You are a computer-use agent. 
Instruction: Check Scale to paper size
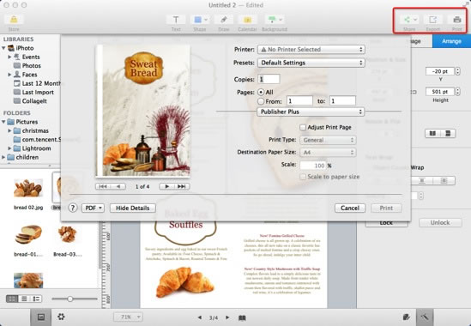click(x=303, y=177)
